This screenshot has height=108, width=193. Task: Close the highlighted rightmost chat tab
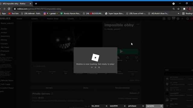click(161, 106)
